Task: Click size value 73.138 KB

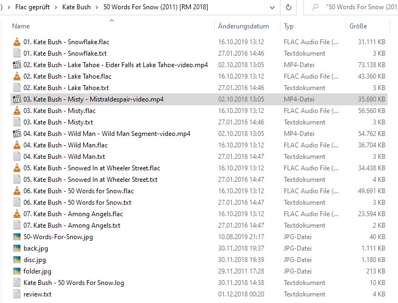Action: (x=372, y=65)
